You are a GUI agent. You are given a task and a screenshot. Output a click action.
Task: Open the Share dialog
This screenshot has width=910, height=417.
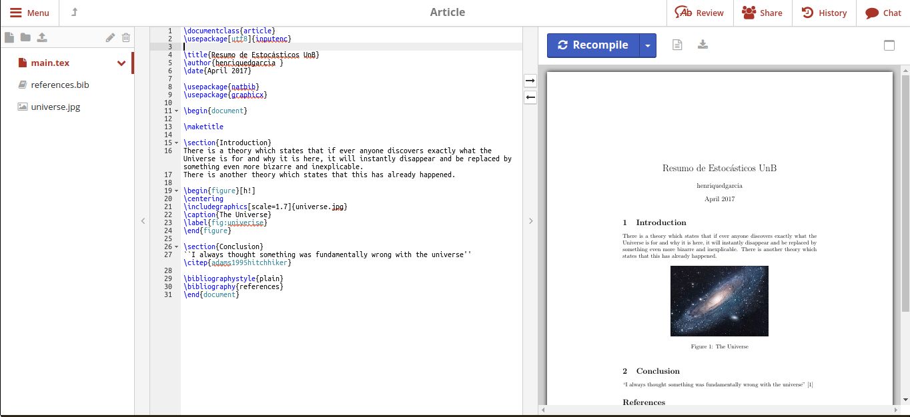click(x=762, y=12)
